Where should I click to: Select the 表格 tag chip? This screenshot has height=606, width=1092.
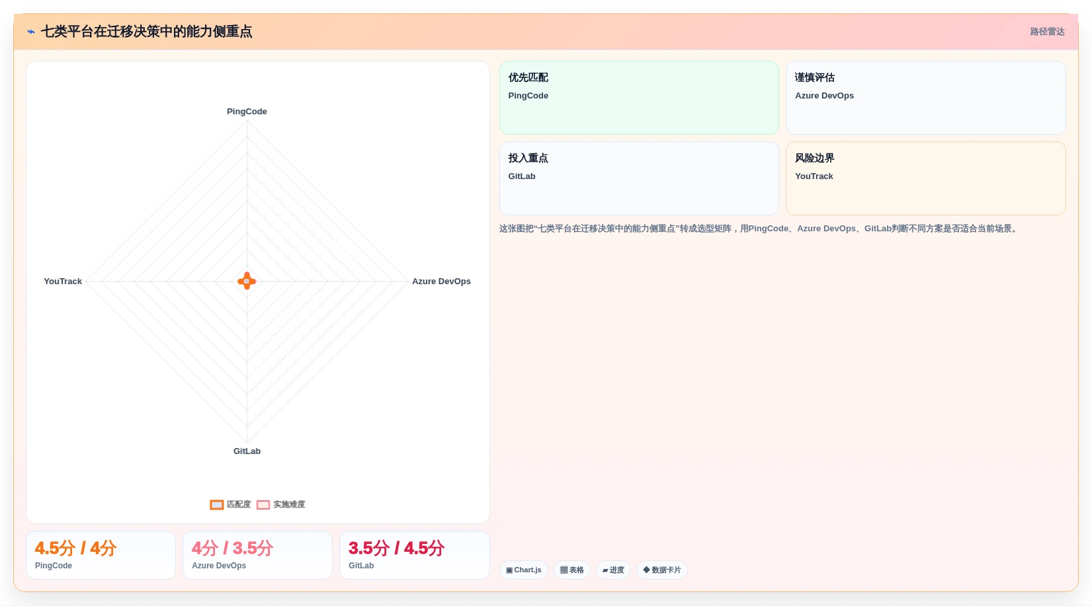coord(572,570)
